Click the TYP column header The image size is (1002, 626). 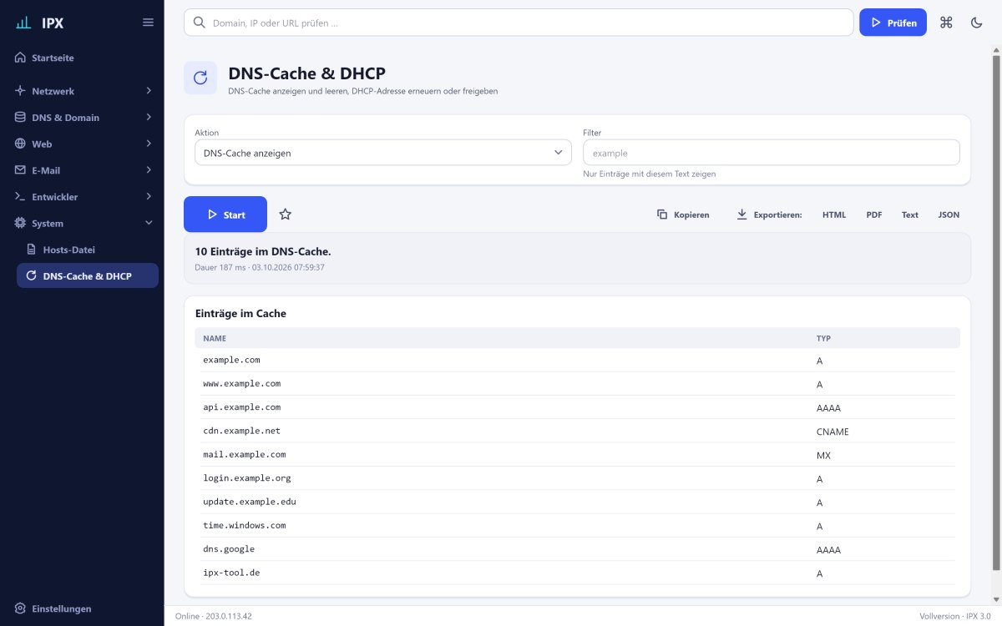click(x=823, y=338)
